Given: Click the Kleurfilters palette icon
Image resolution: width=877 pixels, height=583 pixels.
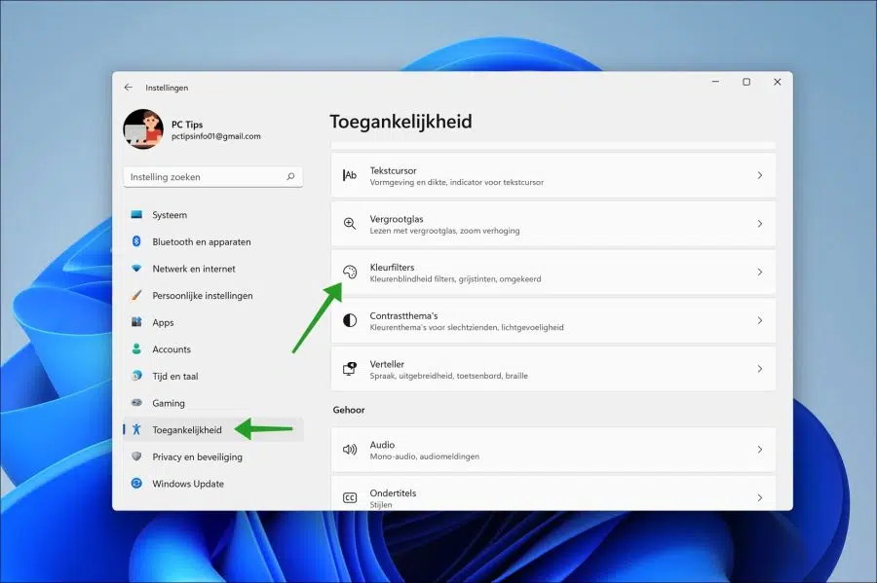Looking at the screenshot, I should coord(350,272).
